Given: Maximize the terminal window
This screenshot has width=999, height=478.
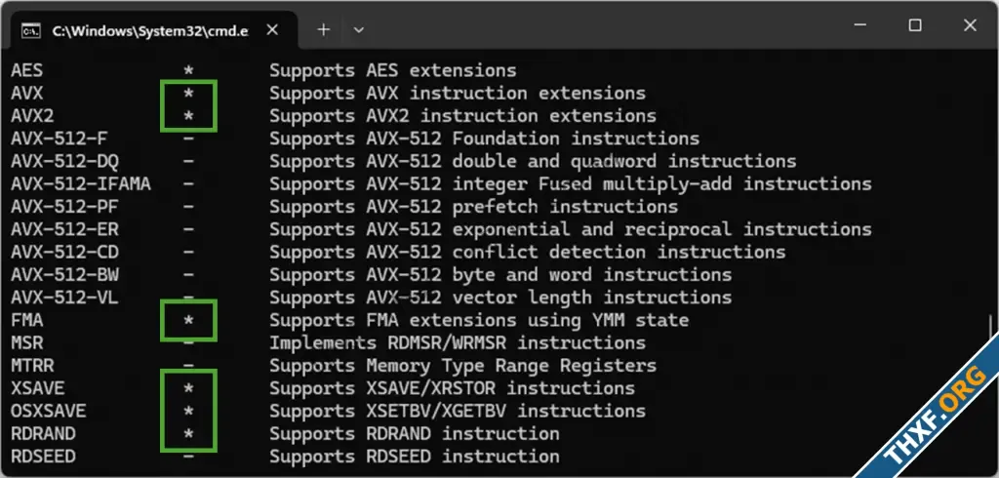Looking at the screenshot, I should (x=915, y=25).
